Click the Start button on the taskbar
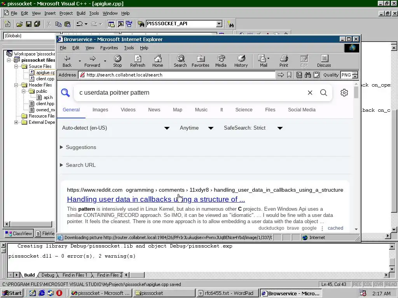 12,293
